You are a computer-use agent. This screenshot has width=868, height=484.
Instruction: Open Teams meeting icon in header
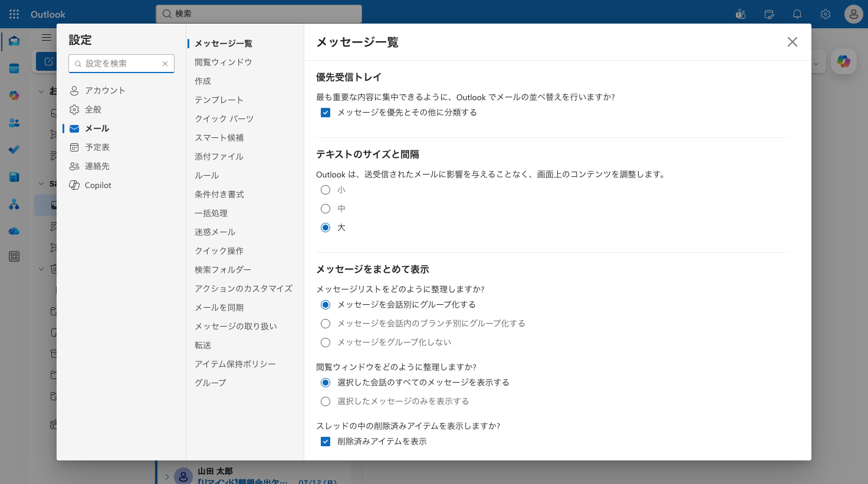tap(741, 14)
